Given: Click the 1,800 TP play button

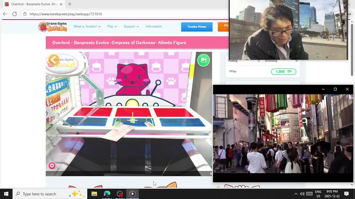Looking at the screenshot, I should (x=283, y=72).
